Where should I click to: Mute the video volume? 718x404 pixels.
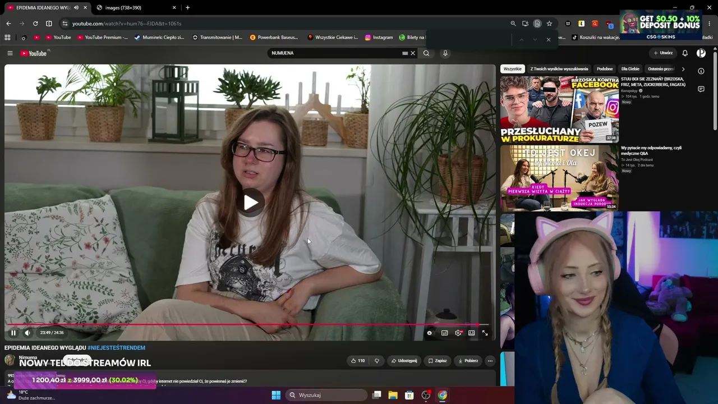point(27,333)
